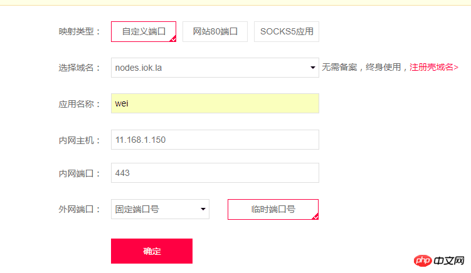Confirm with the red 确定 button
The width and height of the screenshot is (471, 273).
click(152, 251)
